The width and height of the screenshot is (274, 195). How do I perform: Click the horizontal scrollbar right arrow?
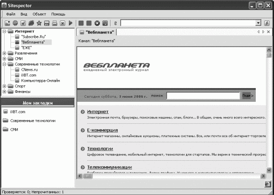pyautogui.click(x=263, y=176)
